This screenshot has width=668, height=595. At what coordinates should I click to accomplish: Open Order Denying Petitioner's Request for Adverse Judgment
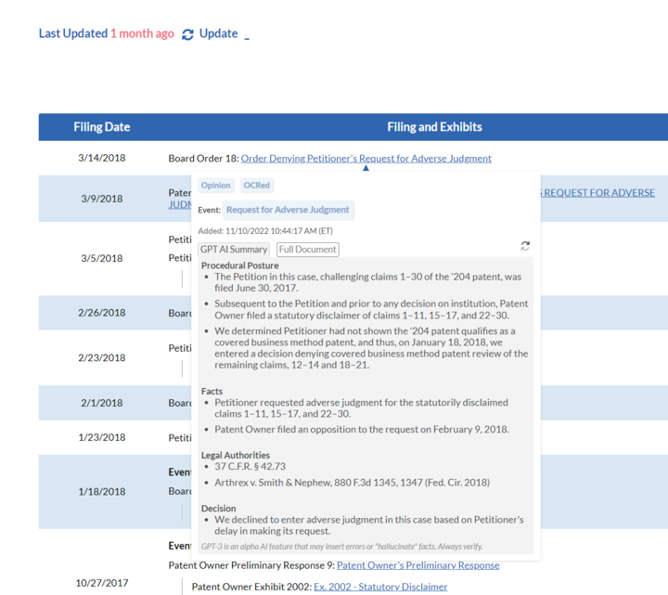click(x=366, y=159)
